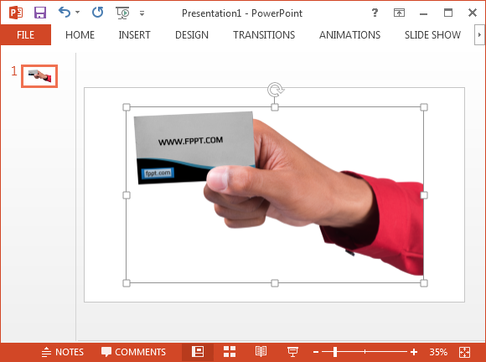Click the top-right resize handle of the picture

tap(424, 107)
